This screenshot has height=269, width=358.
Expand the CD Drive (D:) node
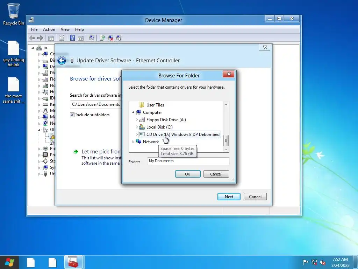137,134
